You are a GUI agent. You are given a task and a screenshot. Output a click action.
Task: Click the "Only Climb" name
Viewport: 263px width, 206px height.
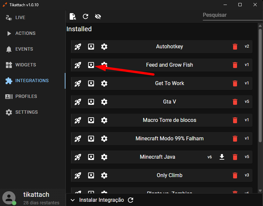[170, 175]
